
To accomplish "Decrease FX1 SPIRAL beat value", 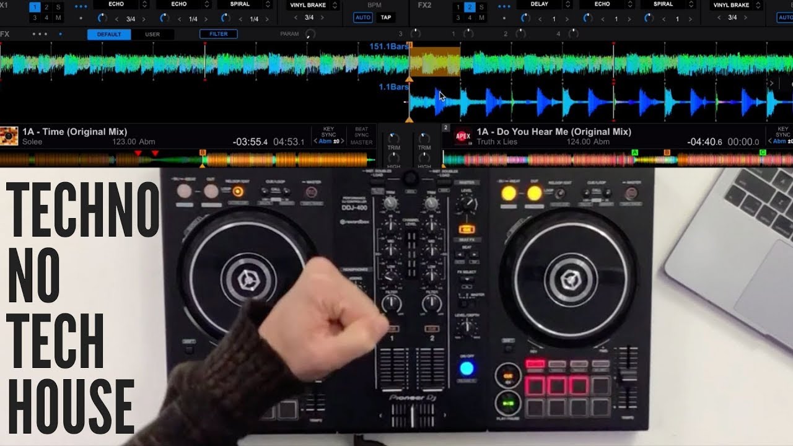I will click(241, 19).
